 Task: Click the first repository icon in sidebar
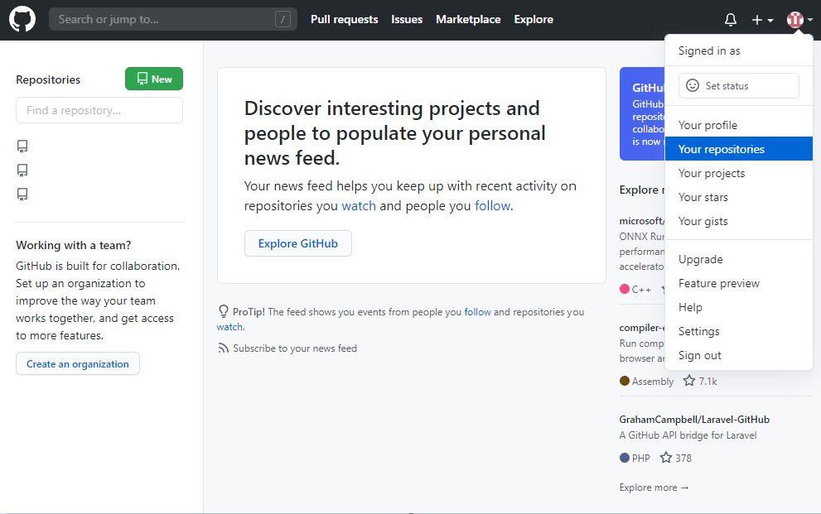click(x=22, y=146)
